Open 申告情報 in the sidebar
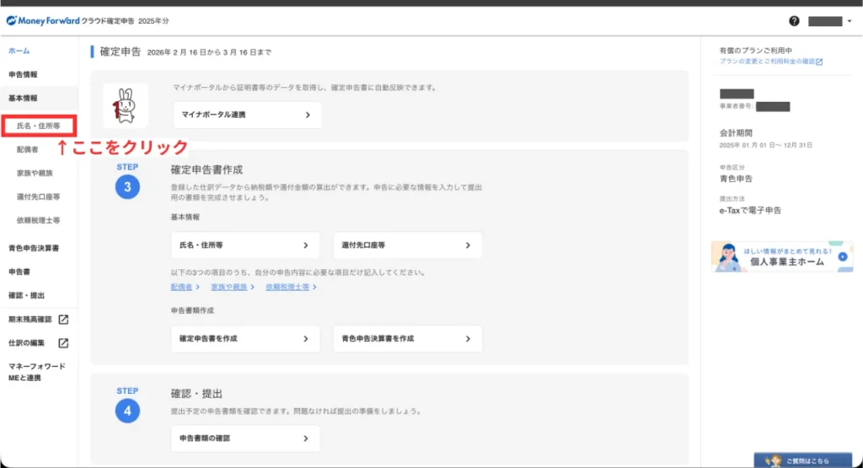 point(23,74)
